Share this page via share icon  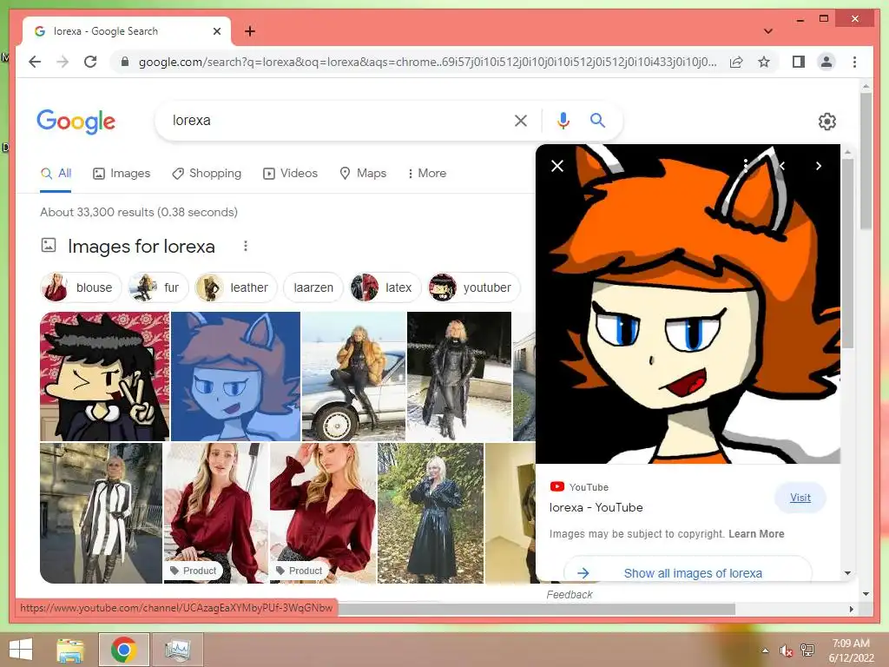tap(736, 62)
